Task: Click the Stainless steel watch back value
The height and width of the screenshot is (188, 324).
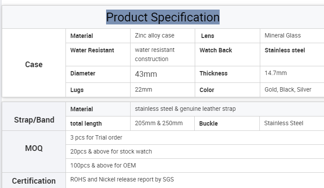Action: click(x=285, y=50)
